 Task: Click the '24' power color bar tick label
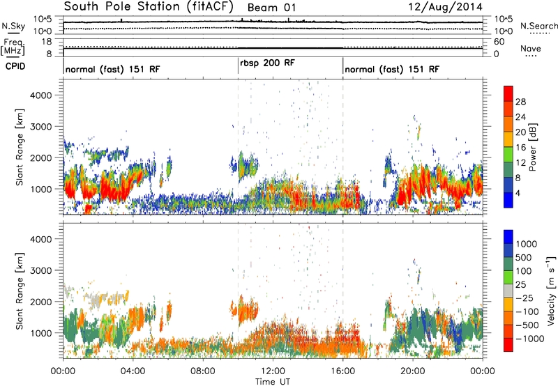520,117
